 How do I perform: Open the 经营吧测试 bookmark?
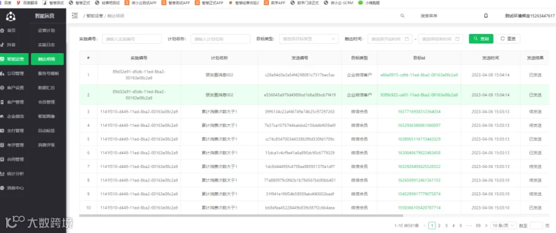tap(108, 2)
